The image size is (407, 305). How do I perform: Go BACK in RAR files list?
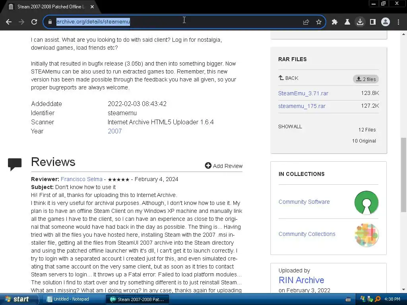[x=289, y=78]
